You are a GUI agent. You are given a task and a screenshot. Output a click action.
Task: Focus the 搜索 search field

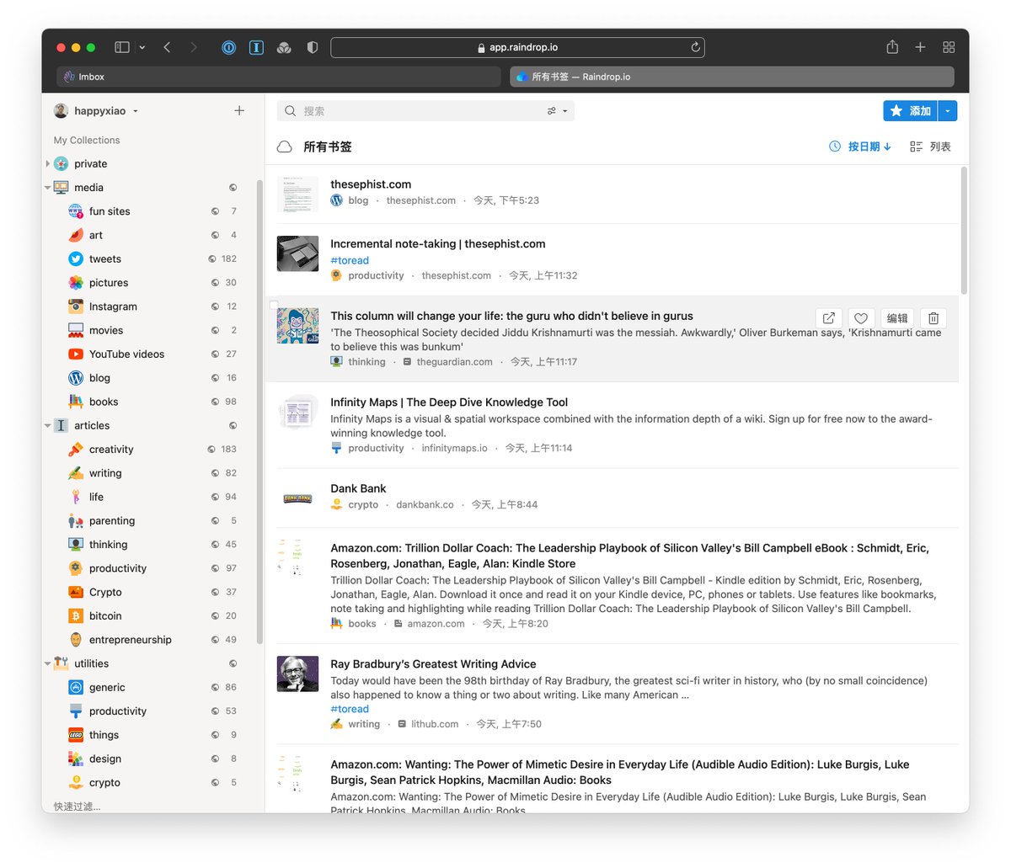(413, 110)
